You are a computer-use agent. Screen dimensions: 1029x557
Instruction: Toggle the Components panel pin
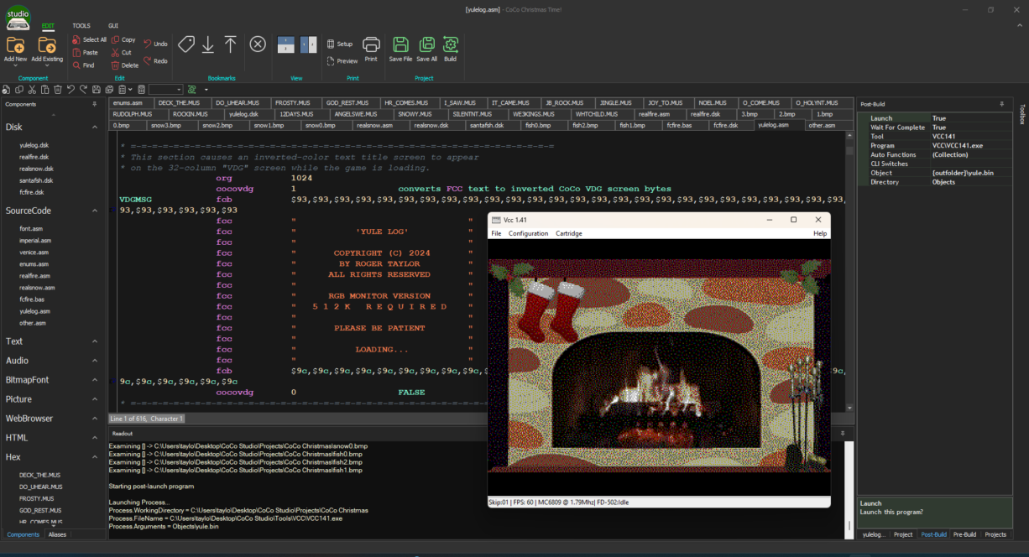(x=94, y=104)
